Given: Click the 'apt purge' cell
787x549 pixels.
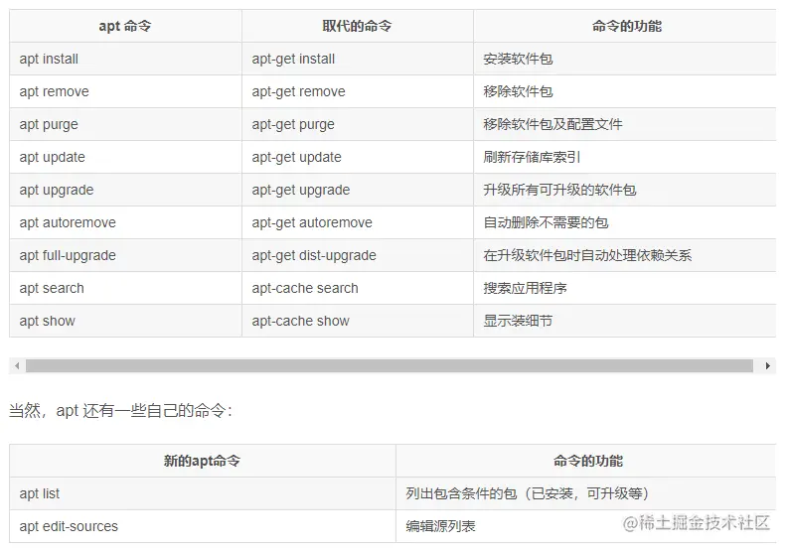Looking at the screenshot, I should (125, 124).
